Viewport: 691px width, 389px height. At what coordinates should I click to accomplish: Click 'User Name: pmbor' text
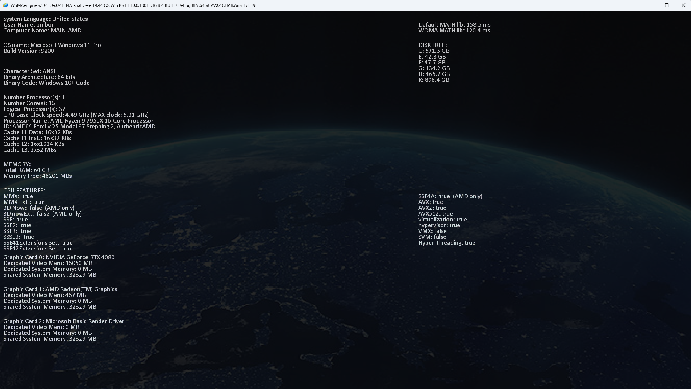click(28, 25)
